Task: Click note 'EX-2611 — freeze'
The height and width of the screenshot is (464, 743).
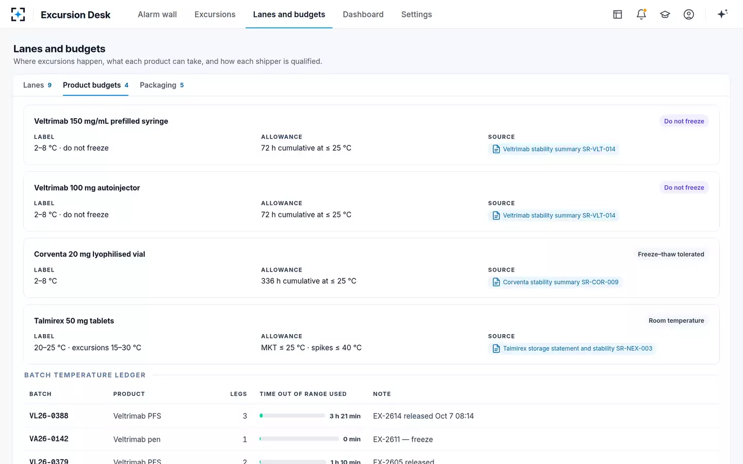Action: tap(403, 439)
